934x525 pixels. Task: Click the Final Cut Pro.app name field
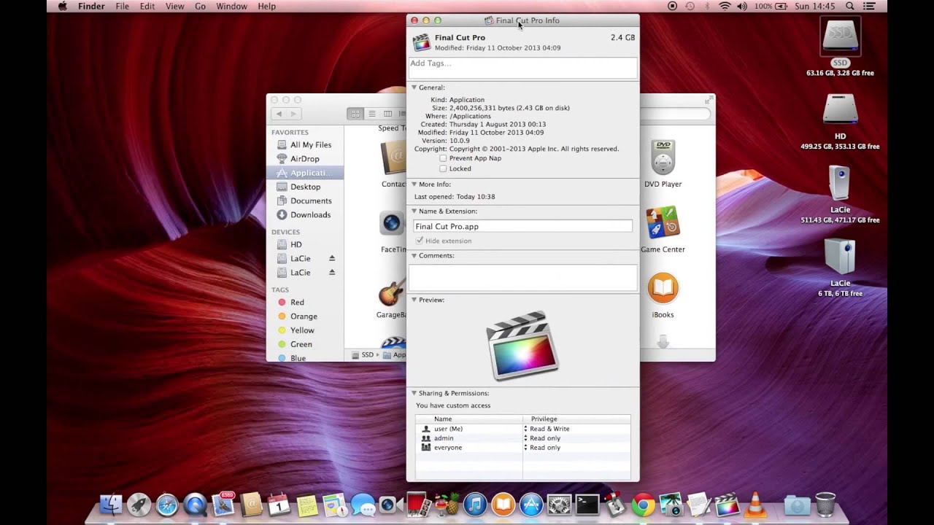click(522, 227)
